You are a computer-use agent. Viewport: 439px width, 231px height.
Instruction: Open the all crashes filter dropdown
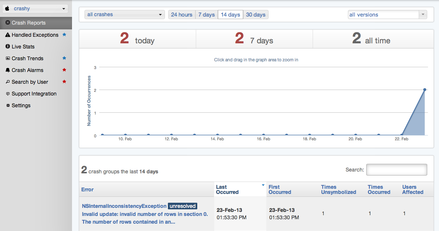click(x=125, y=15)
